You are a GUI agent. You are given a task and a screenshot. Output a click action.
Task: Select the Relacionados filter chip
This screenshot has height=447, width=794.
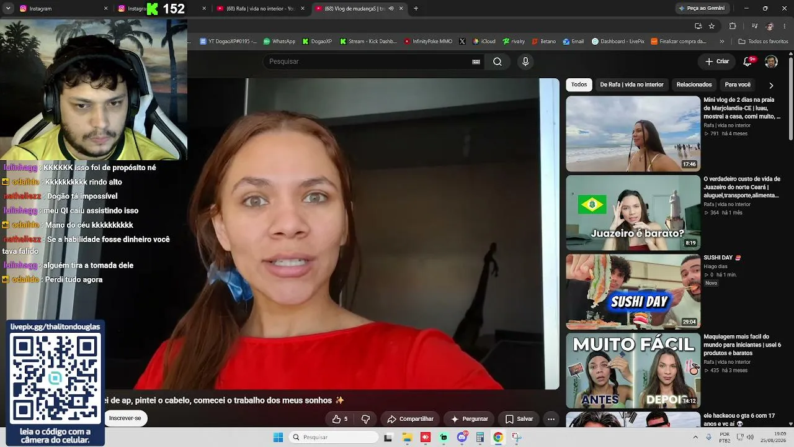click(x=694, y=84)
